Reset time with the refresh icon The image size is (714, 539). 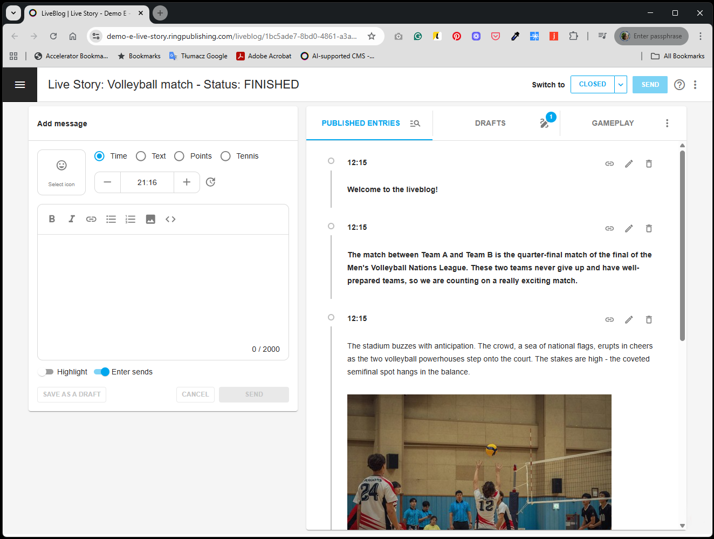pyautogui.click(x=211, y=182)
